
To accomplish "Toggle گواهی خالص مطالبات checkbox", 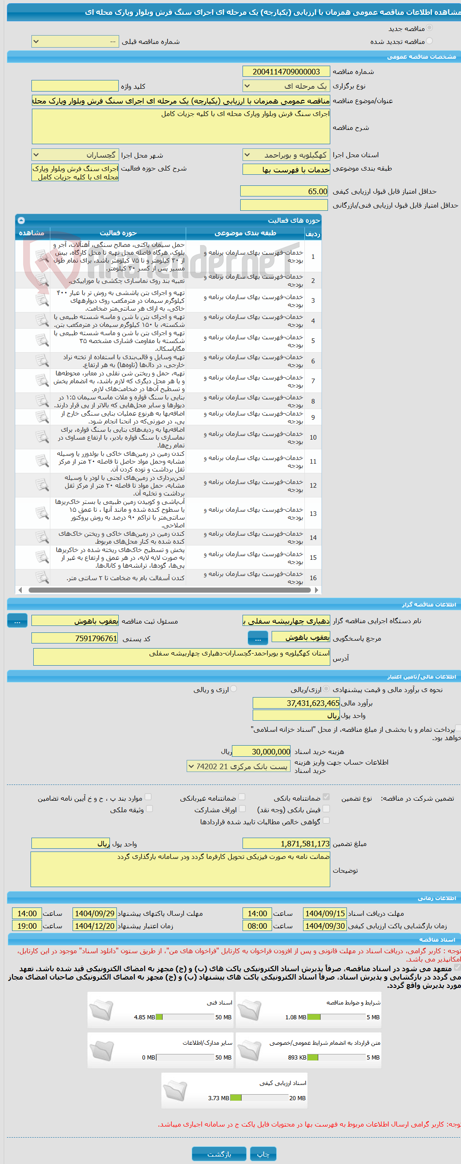I will tap(326, 821).
